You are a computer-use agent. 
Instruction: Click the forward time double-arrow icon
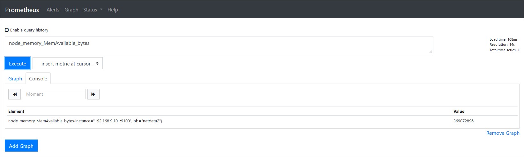tap(93, 94)
